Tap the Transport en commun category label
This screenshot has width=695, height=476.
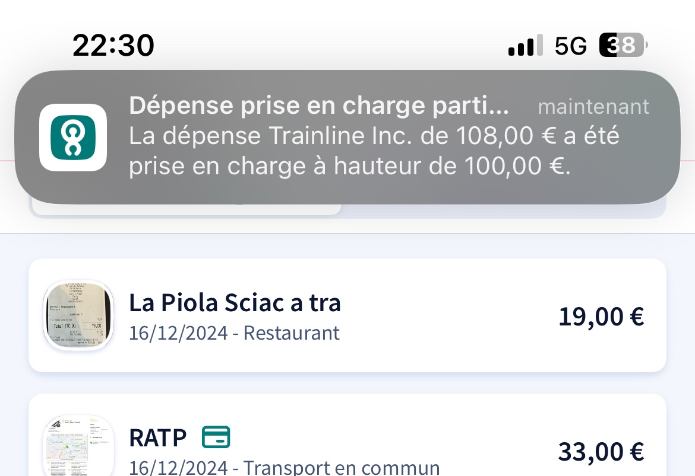click(x=342, y=467)
